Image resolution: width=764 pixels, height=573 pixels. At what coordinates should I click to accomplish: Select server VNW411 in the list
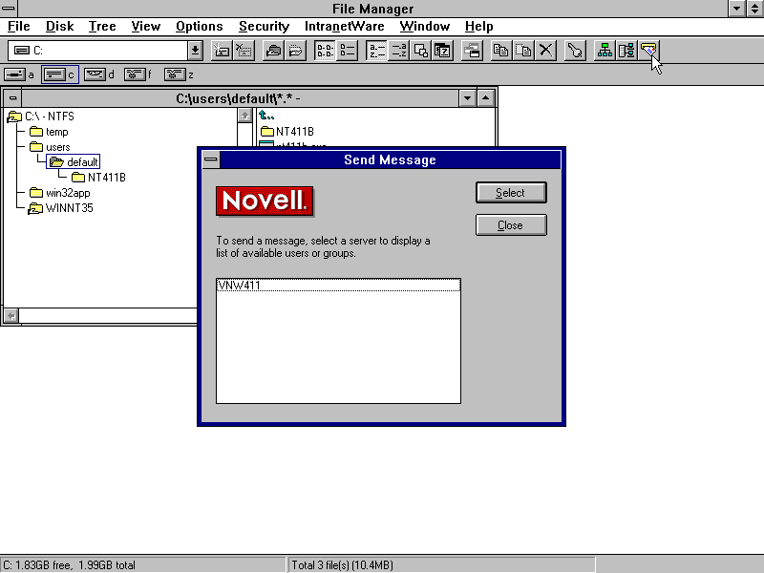pyautogui.click(x=338, y=285)
